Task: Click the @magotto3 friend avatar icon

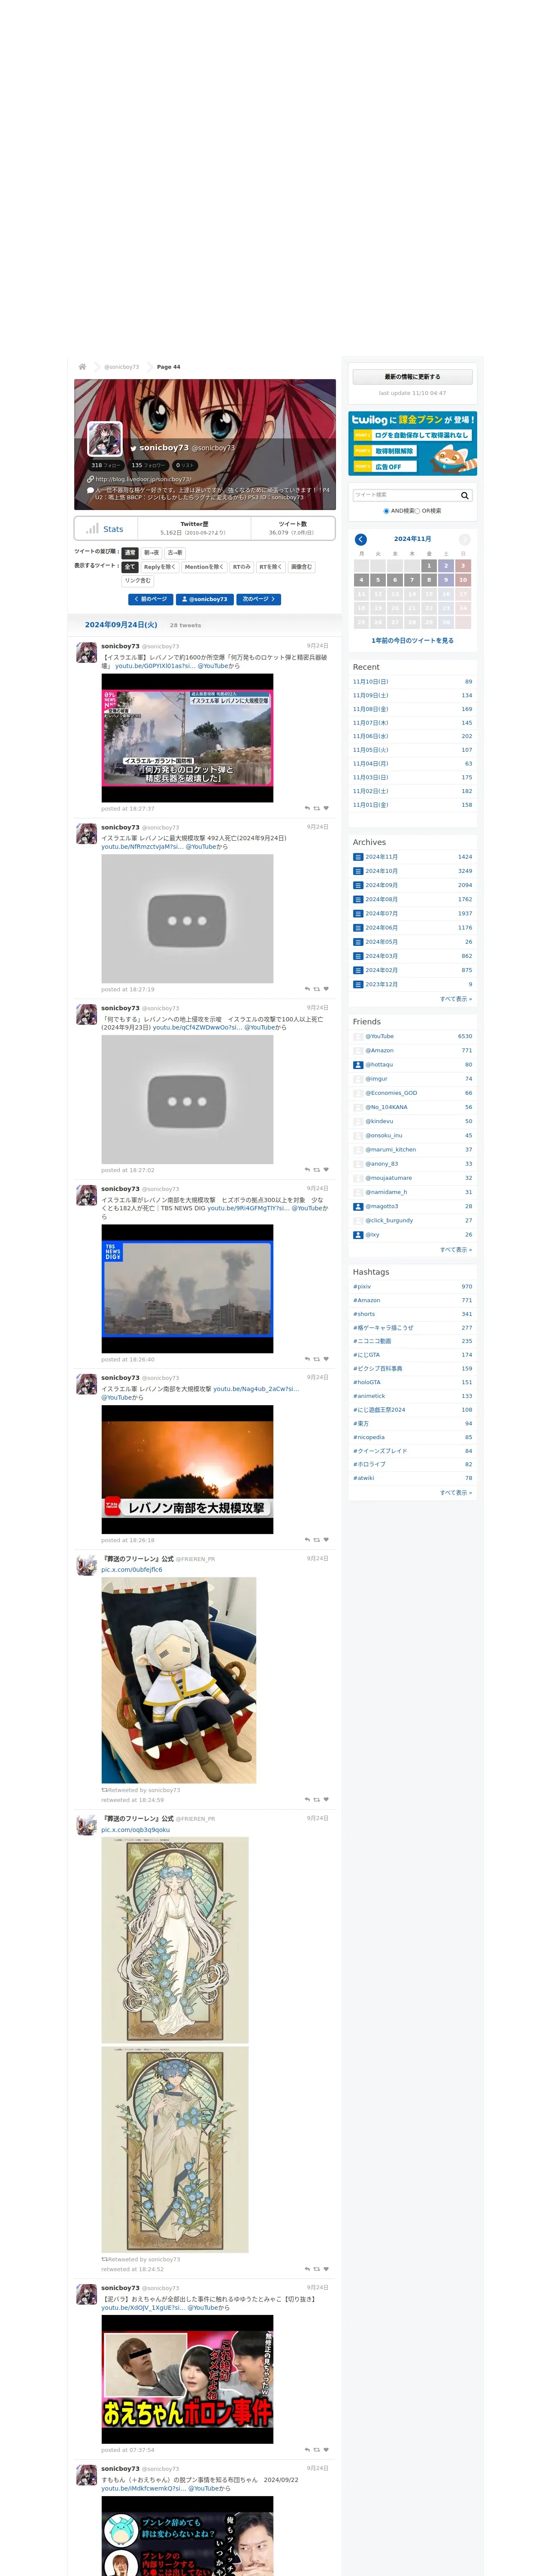Action: pyautogui.click(x=358, y=1206)
